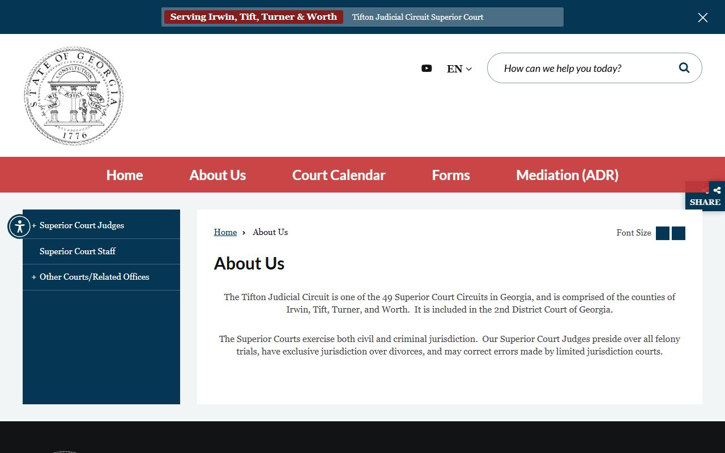The height and width of the screenshot is (453, 725).
Task: Expand Other Courts/Related Offices submenu
Action: coord(34,277)
